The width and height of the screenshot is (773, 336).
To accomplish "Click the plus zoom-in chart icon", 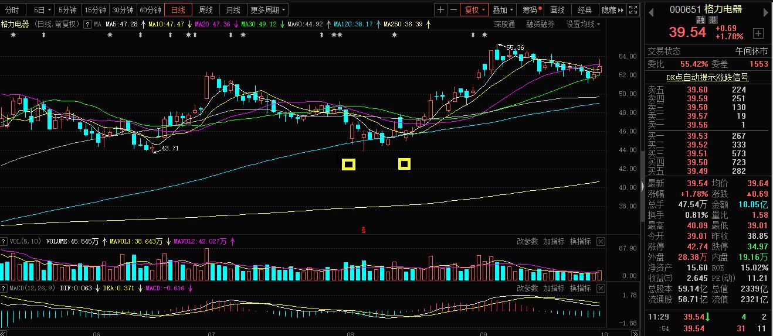I will pyautogui.click(x=440, y=10).
